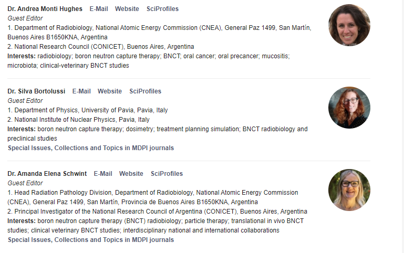Visit Dr. Andrea Monti Hughes' Website link
This screenshot has height=253, width=404.
coord(127,9)
